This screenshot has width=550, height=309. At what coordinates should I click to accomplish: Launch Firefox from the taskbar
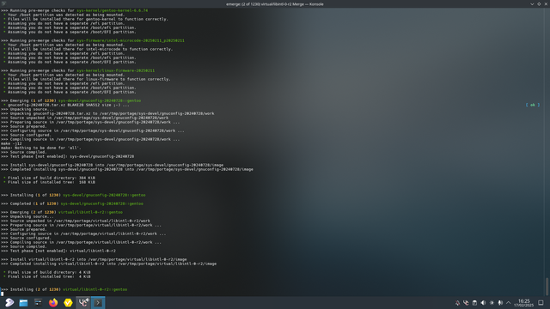tap(53, 303)
